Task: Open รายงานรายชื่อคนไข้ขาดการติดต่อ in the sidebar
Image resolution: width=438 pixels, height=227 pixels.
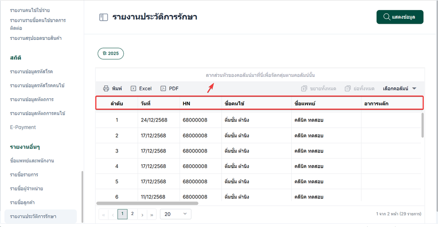Action: click(x=38, y=24)
